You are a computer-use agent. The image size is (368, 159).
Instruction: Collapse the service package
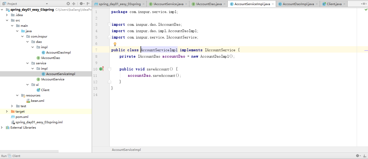[x=27, y=63]
